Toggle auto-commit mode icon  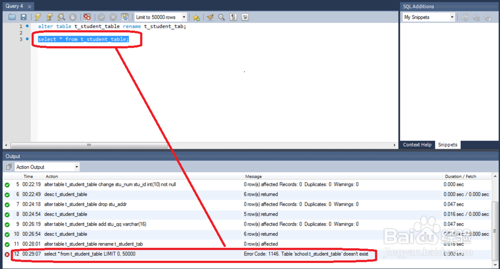[124, 17]
